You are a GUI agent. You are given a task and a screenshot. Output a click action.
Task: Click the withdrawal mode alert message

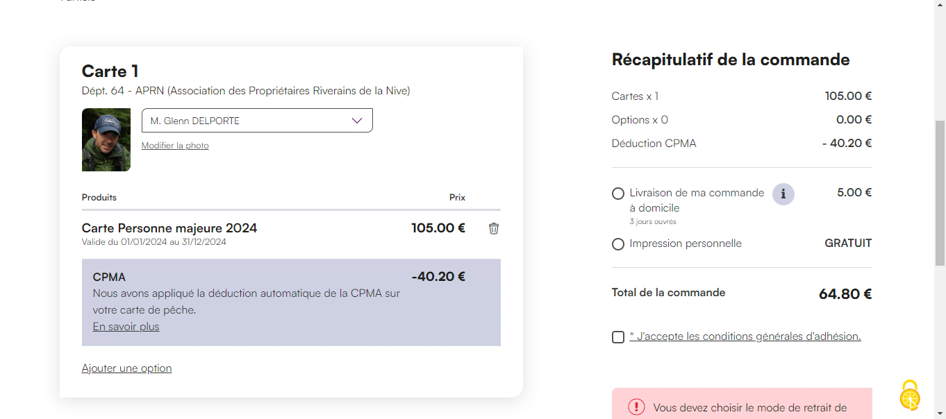click(750, 408)
